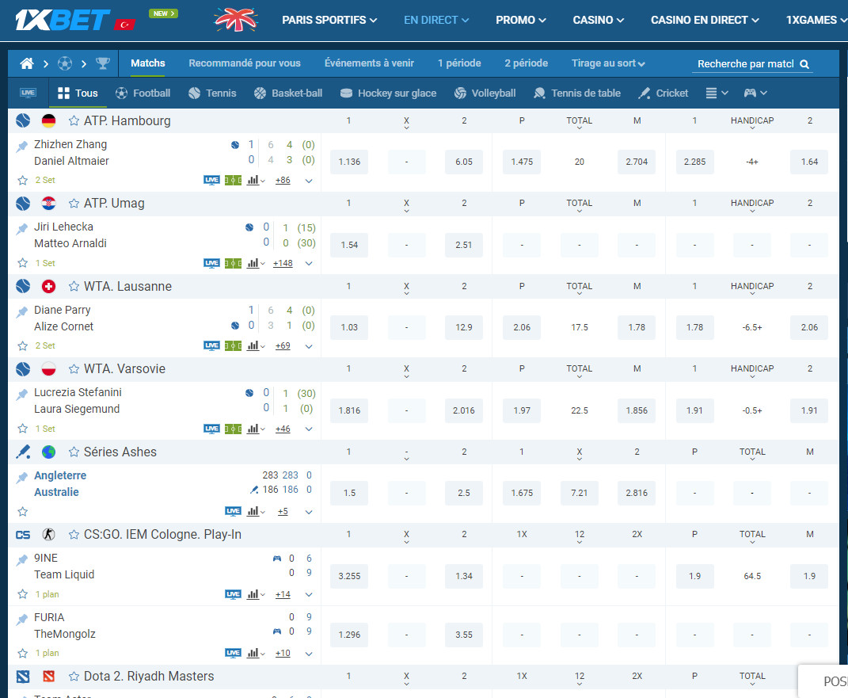Favorite the CS:GO IEM Cologne league
848x698 pixels.
[x=74, y=535]
